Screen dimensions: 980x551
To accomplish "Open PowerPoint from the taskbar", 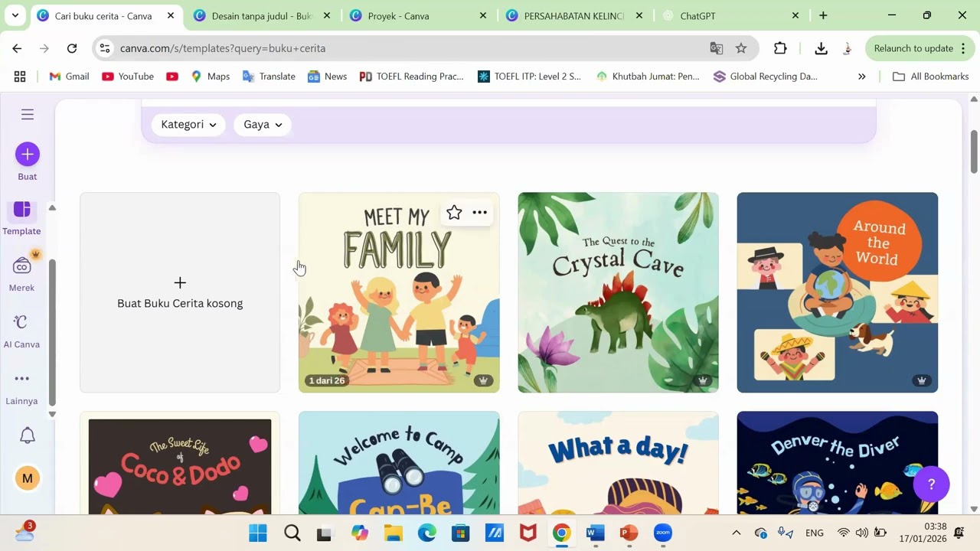I will pos(629,533).
